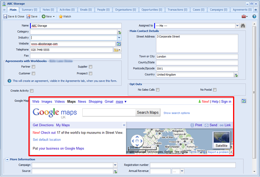Open the Cases (0) tab

pos(198,10)
